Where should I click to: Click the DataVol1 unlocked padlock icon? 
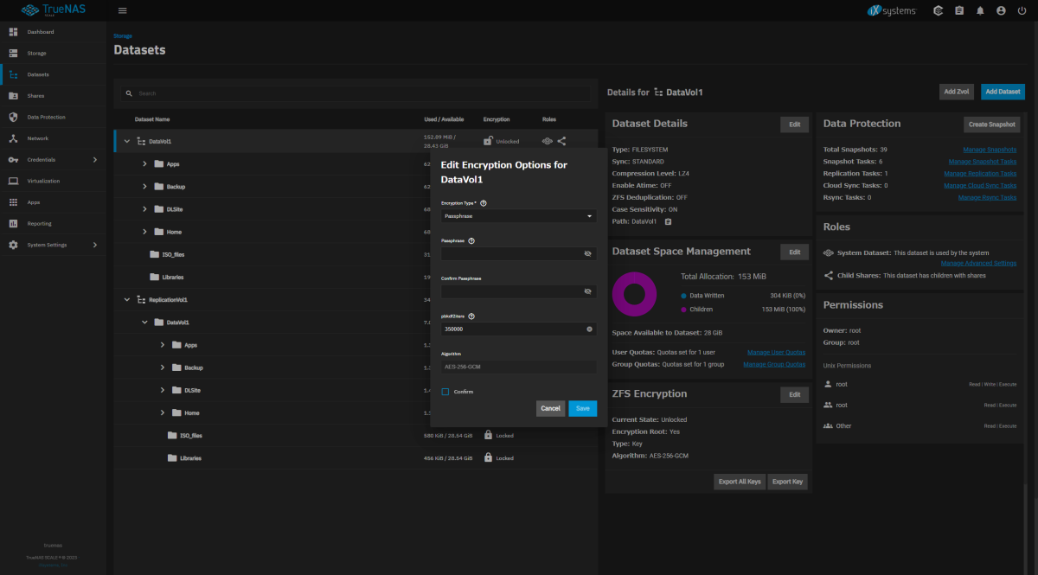[488, 141]
